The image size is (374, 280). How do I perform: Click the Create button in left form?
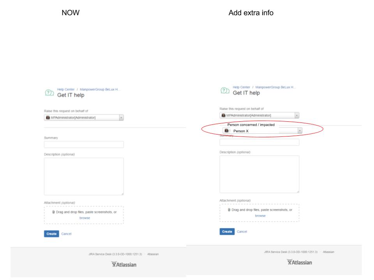pyautogui.click(x=51, y=234)
